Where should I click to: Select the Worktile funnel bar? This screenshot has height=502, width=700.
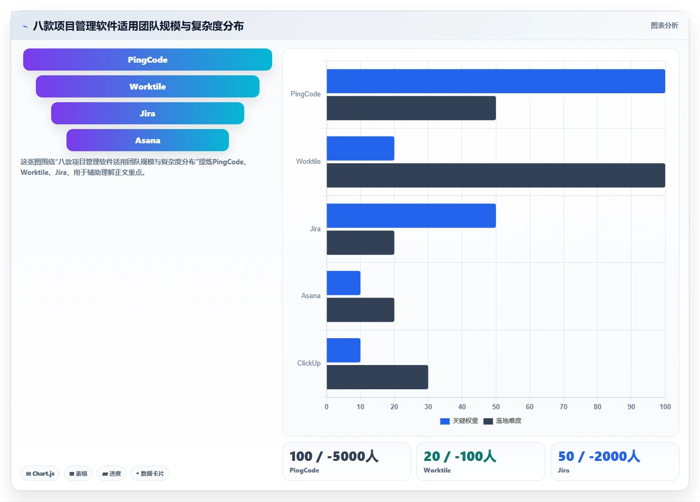pyautogui.click(x=148, y=86)
